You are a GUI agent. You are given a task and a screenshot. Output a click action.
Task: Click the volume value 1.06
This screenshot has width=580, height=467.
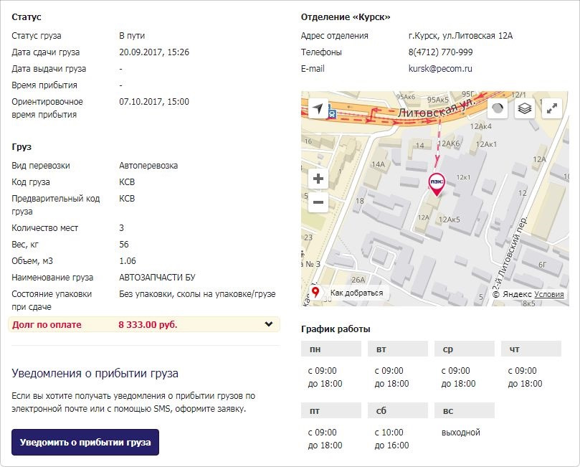tap(128, 261)
